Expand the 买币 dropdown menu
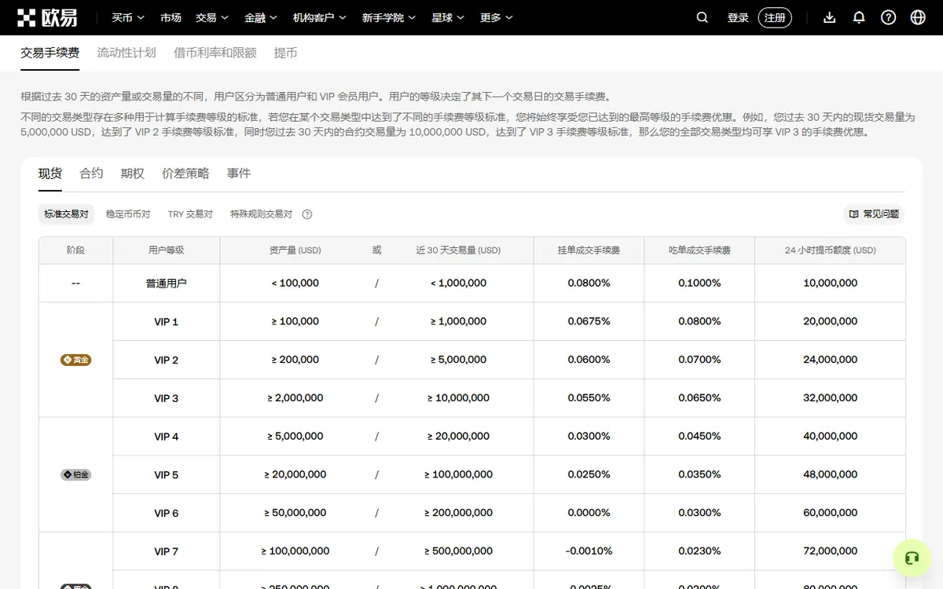Viewport: 943px width, 589px height. click(127, 17)
